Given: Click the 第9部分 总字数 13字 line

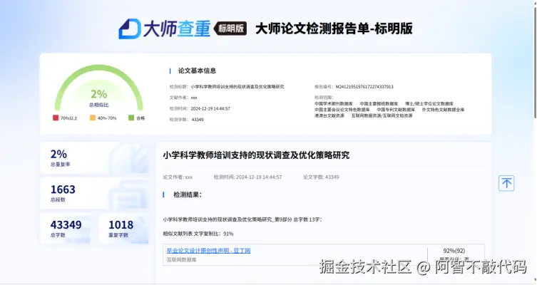Looking at the screenshot, I should coord(242,219).
